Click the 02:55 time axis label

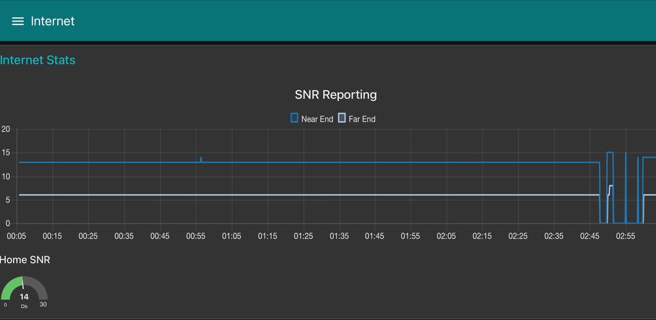(x=625, y=236)
